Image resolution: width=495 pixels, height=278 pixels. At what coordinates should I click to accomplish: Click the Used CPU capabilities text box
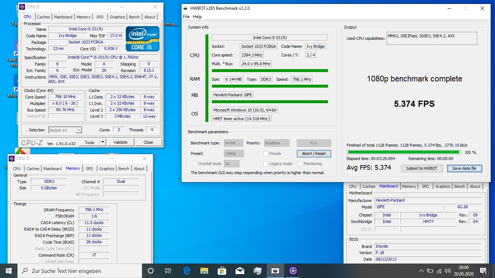click(432, 38)
